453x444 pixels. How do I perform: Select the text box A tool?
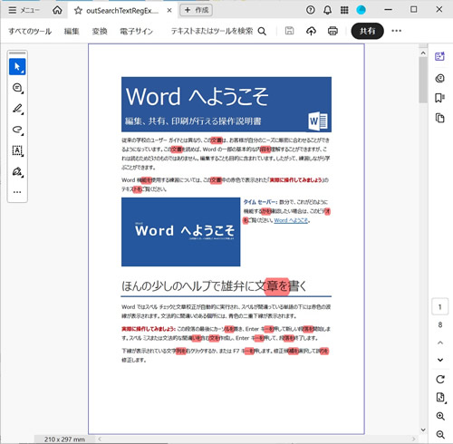pos(17,150)
